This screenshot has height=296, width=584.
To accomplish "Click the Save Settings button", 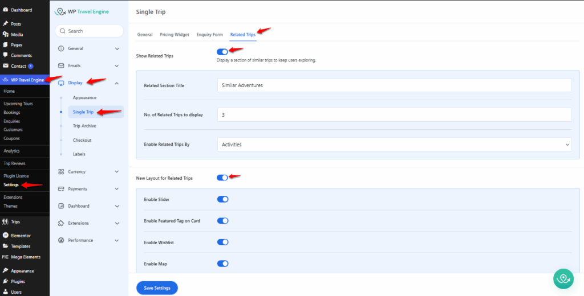I will pos(157,288).
